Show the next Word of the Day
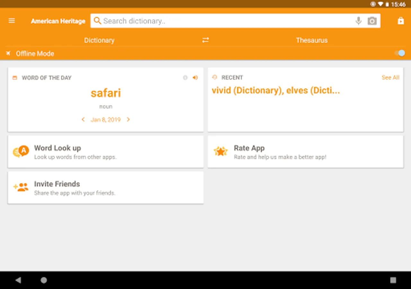The image size is (411, 289). (128, 119)
